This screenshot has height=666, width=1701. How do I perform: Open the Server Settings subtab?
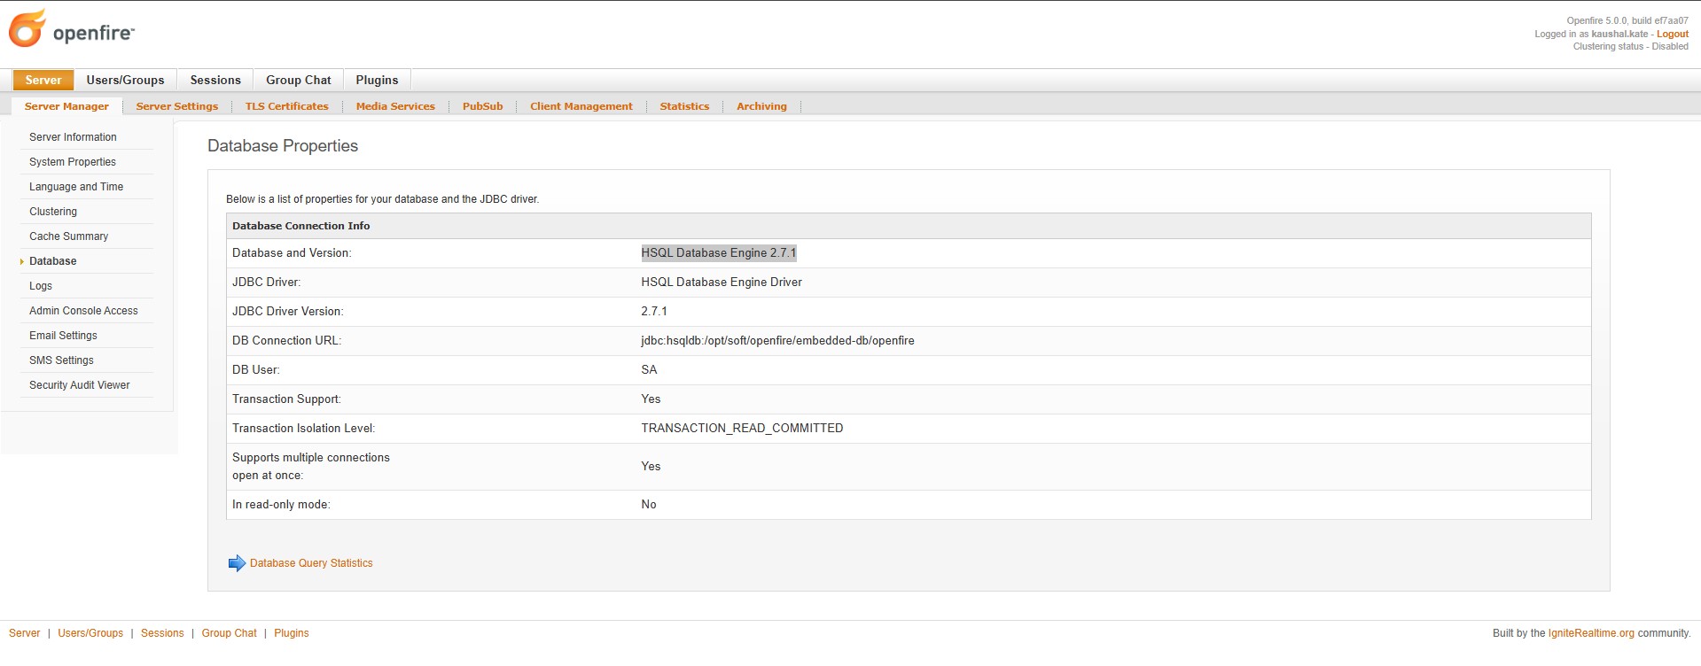tap(177, 106)
